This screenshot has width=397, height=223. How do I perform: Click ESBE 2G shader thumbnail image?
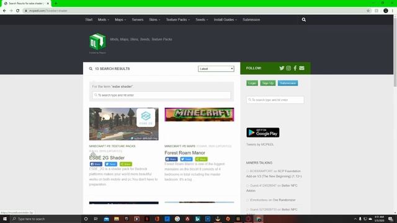coord(124,124)
